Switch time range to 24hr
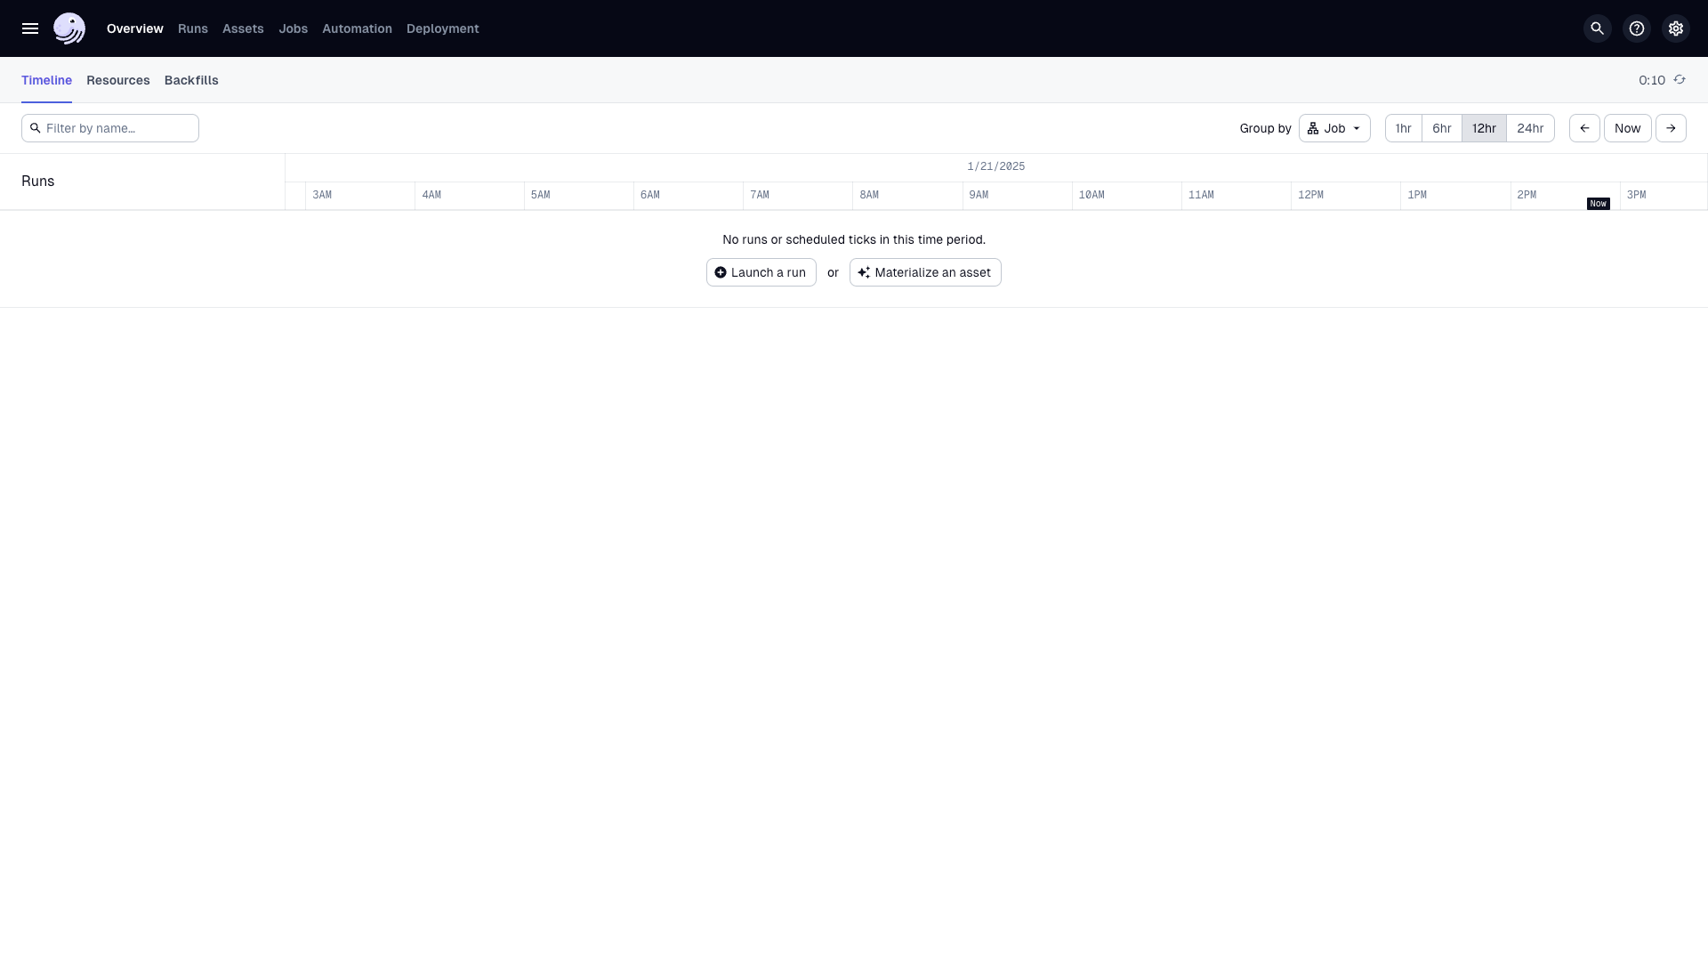 tap(1531, 128)
